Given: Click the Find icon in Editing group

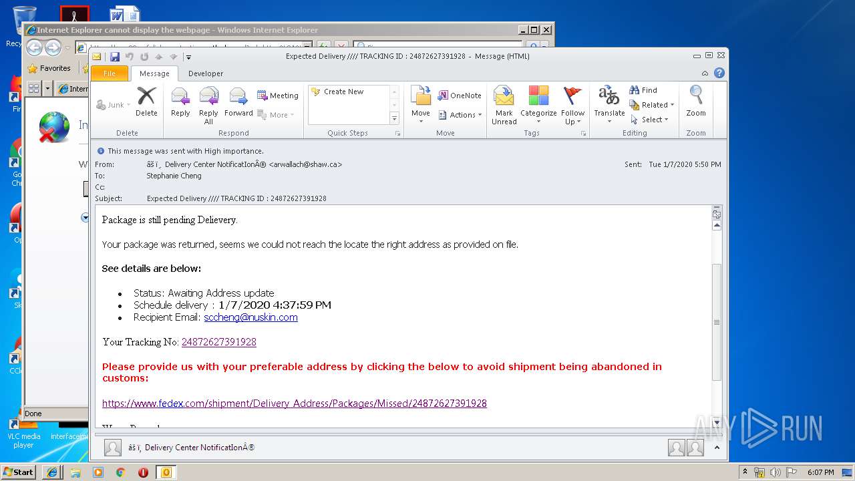Looking at the screenshot, I should tap(643, 90).
